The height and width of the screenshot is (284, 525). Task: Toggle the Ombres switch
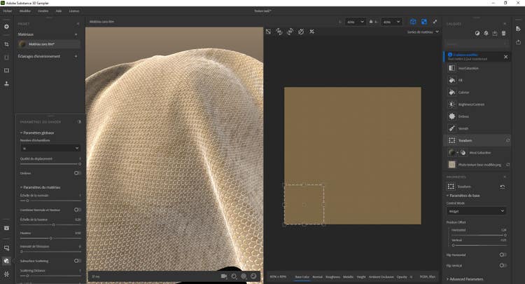(77, 173)
